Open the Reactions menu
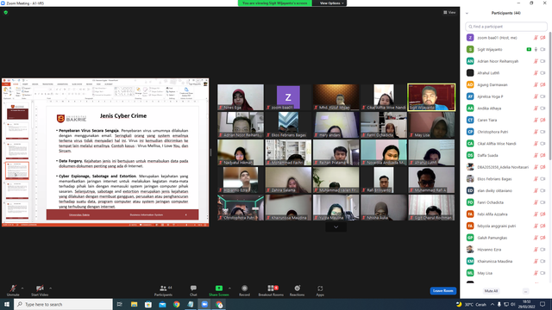This screenshot has height=310, width=552. (297, 290)
